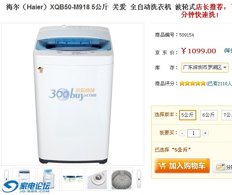Decrease quantity with minus button
Screen dimensions: 232x195
tap(182, 133)
